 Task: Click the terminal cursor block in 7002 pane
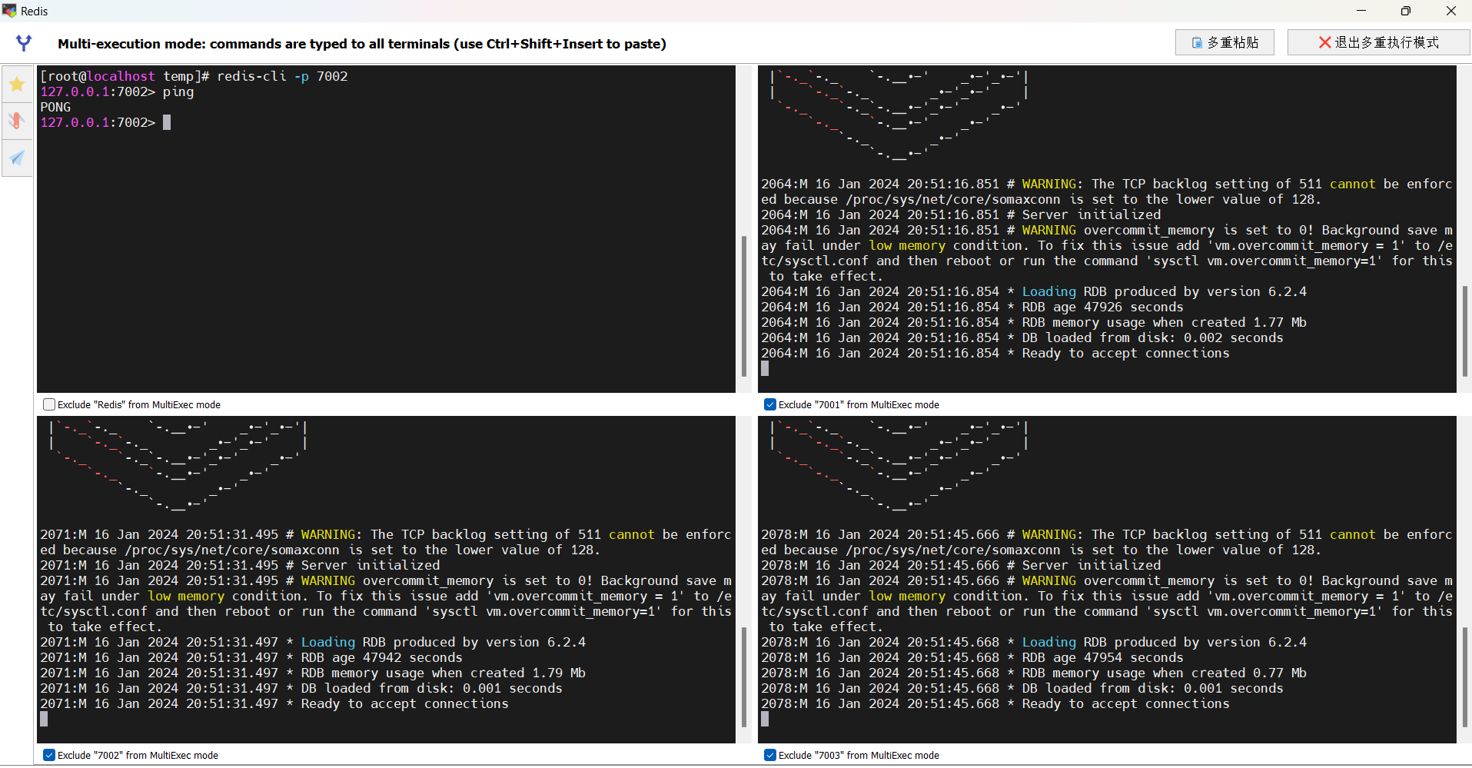point(44,719)
